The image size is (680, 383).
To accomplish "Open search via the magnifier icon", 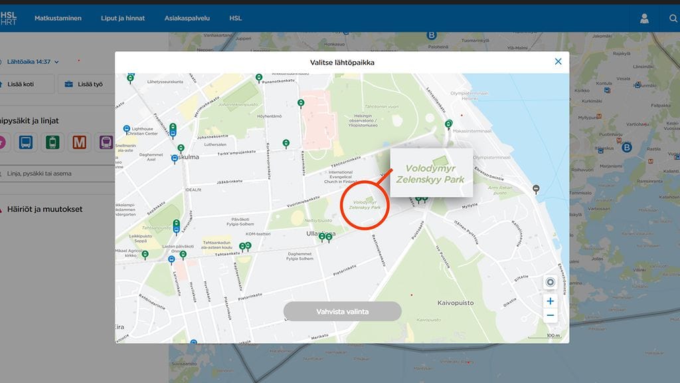I will [673, 19].
